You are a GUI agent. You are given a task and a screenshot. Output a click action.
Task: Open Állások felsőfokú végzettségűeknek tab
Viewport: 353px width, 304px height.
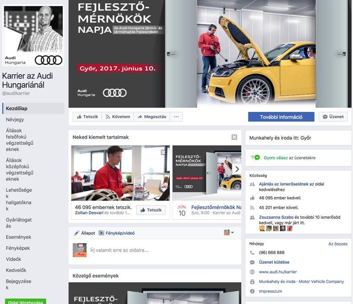pyautogui.click(x=20, y=140)
